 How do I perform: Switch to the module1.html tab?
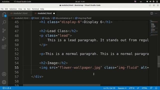pyautogui.click(x=20, y=13)
